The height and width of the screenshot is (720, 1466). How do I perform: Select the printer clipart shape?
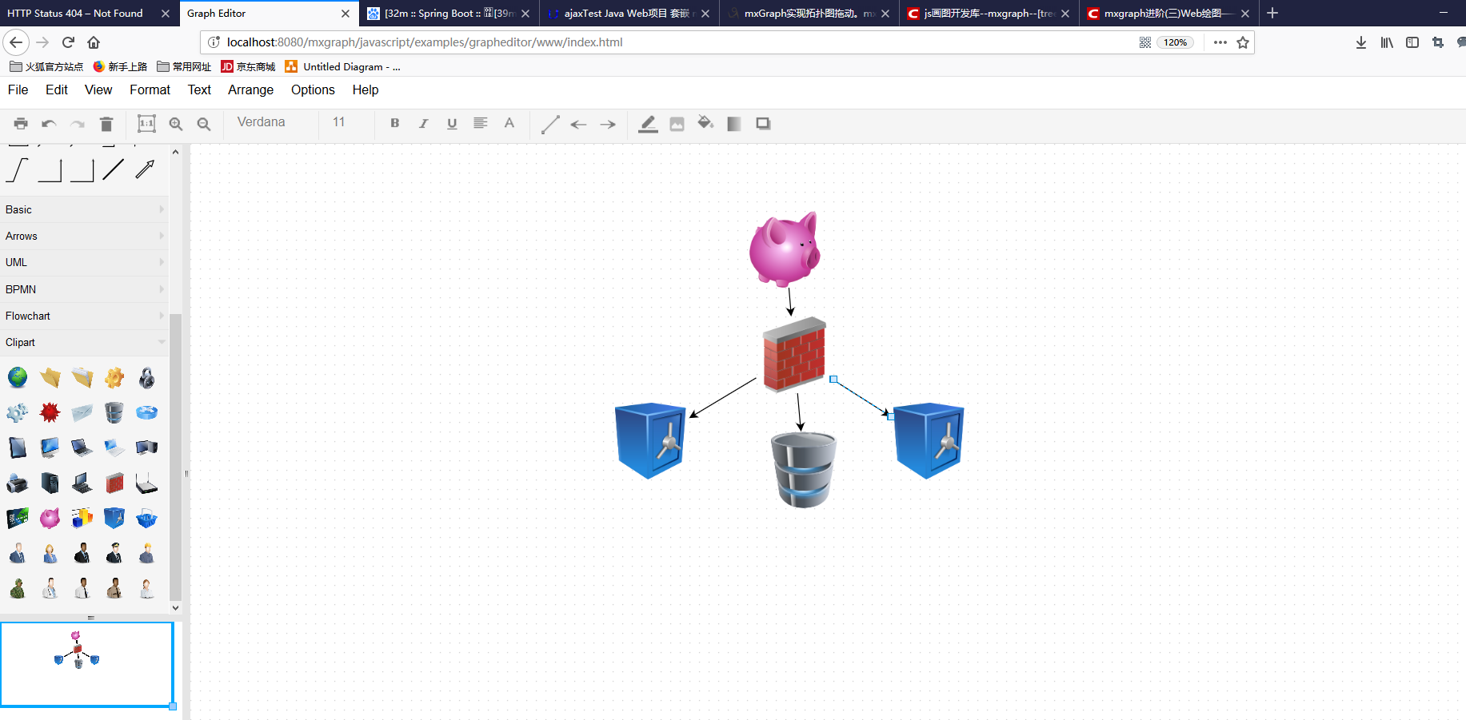tap(18, 482)
